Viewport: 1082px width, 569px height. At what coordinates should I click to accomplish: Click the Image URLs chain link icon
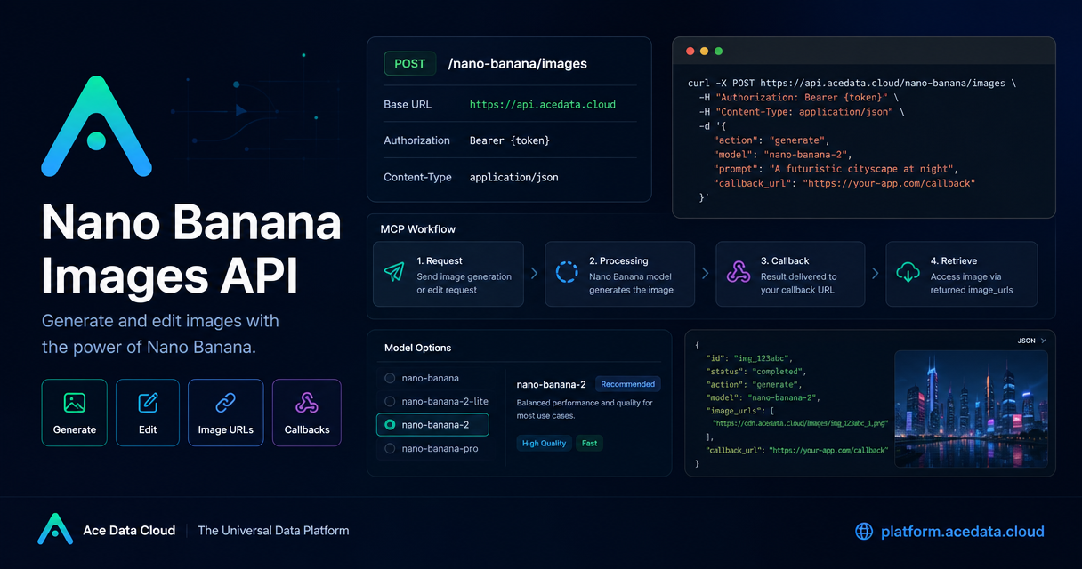coord(226,403)
